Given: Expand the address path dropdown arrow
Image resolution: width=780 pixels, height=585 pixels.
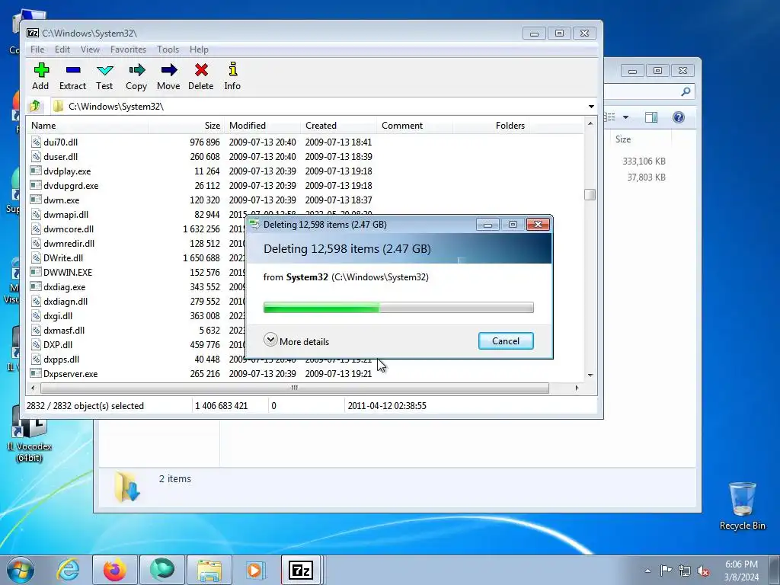Looking at the screenshot, I should pos(591,107).
